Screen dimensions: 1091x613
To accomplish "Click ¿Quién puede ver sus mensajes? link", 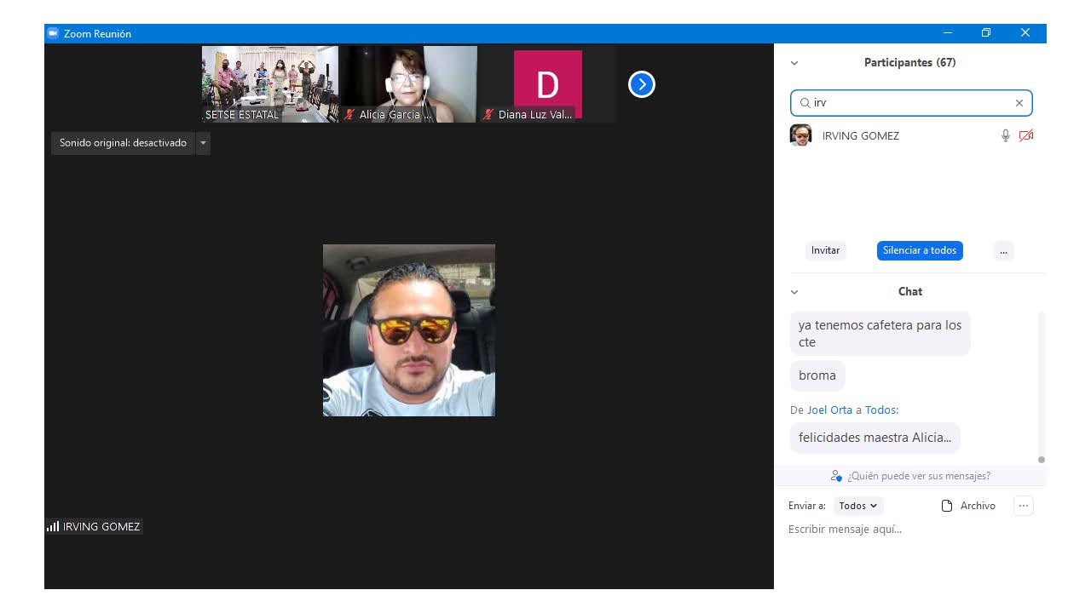I will [919, 476].
